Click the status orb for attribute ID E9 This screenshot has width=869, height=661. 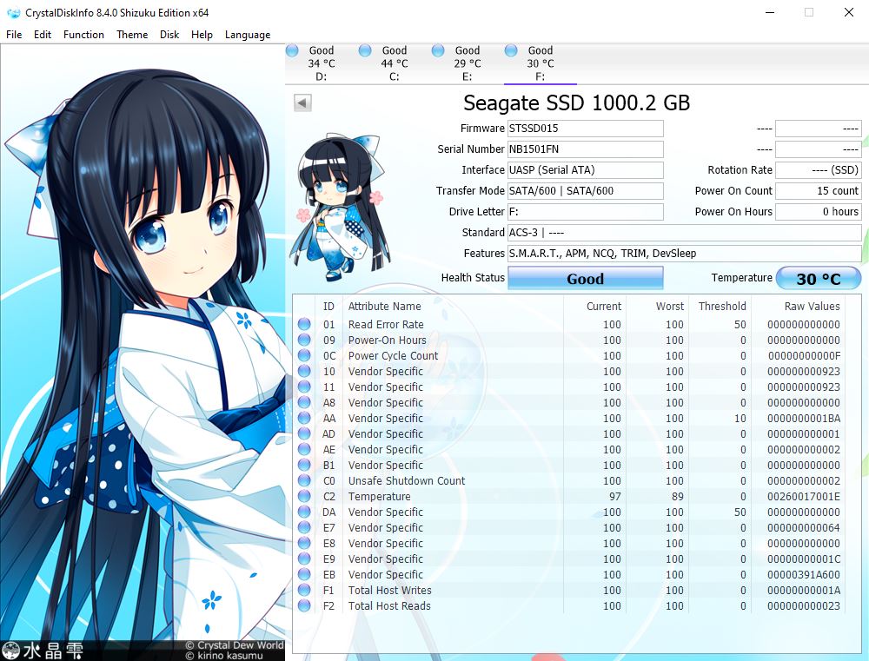click(x=304, y=559)
